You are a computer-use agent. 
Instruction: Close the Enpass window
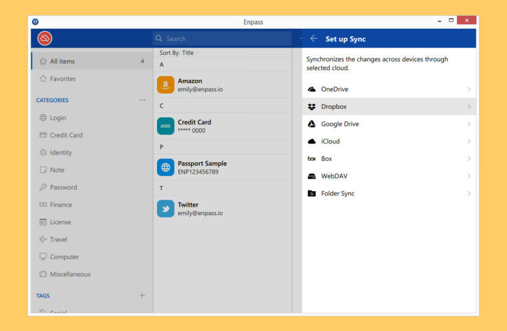[467, 20]
